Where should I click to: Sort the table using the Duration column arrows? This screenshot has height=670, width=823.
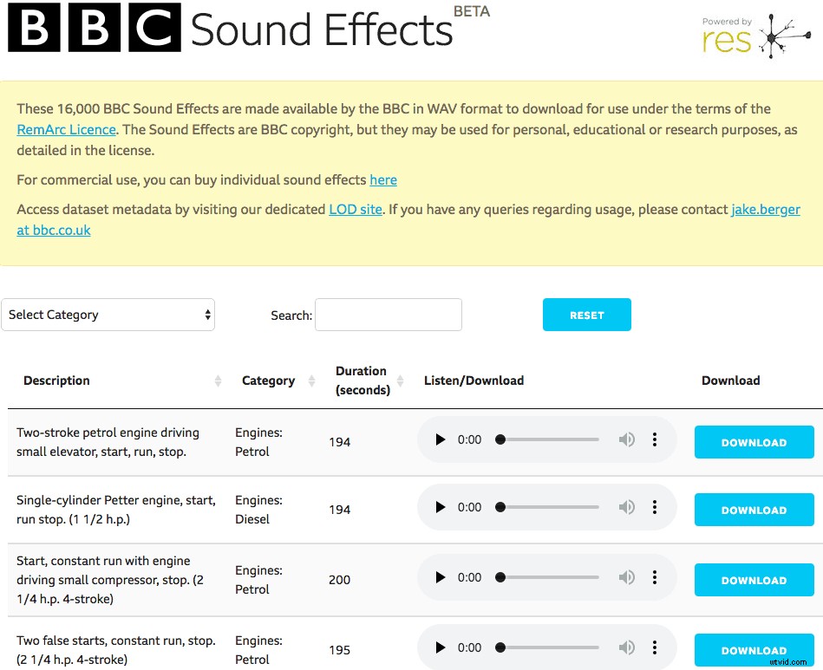(x=400, y=380)
